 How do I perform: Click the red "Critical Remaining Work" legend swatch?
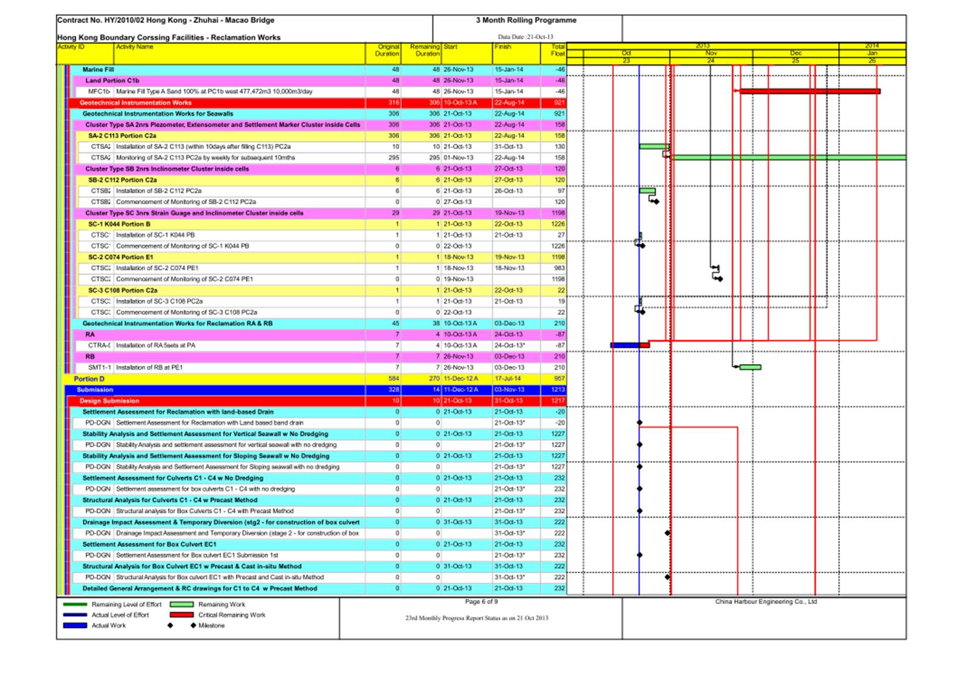(x=181, y=615)
